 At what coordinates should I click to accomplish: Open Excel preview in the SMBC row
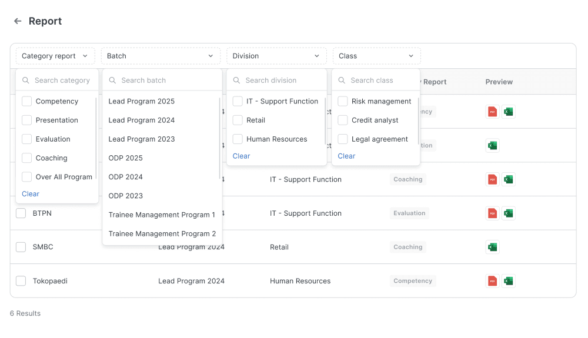point(492,247)
